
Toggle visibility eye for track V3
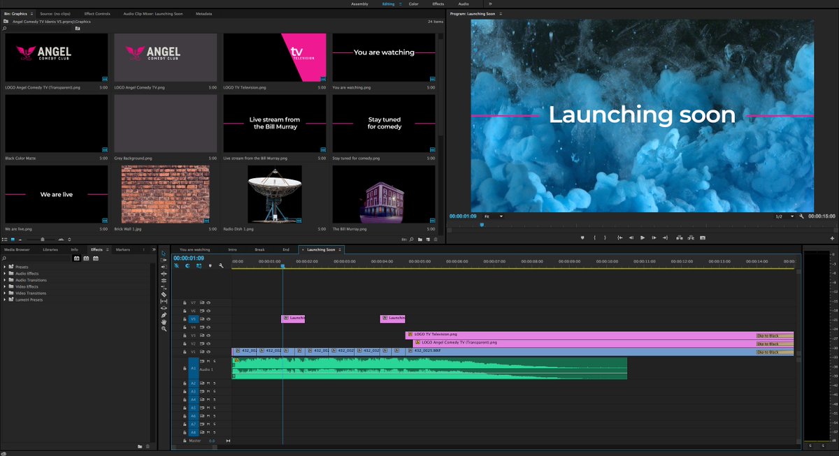[x=208, y=335]
